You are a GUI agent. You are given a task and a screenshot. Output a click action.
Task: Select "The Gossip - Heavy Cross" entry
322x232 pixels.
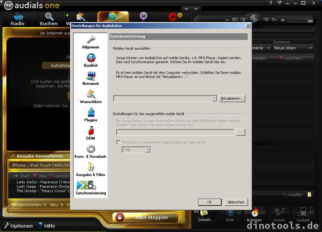[43, 191]
